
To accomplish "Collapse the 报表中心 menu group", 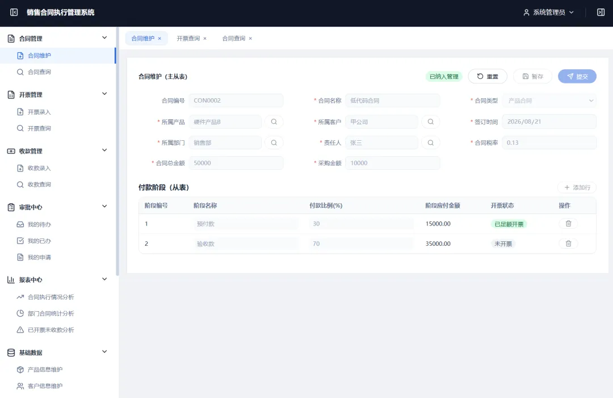I will 104,279.
